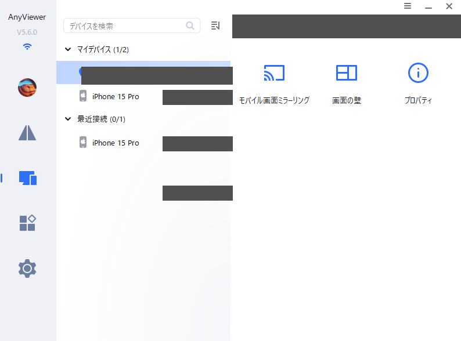Close the AnyViewer window
This screenshot has width=461, height=341.
tap(449, 6)
